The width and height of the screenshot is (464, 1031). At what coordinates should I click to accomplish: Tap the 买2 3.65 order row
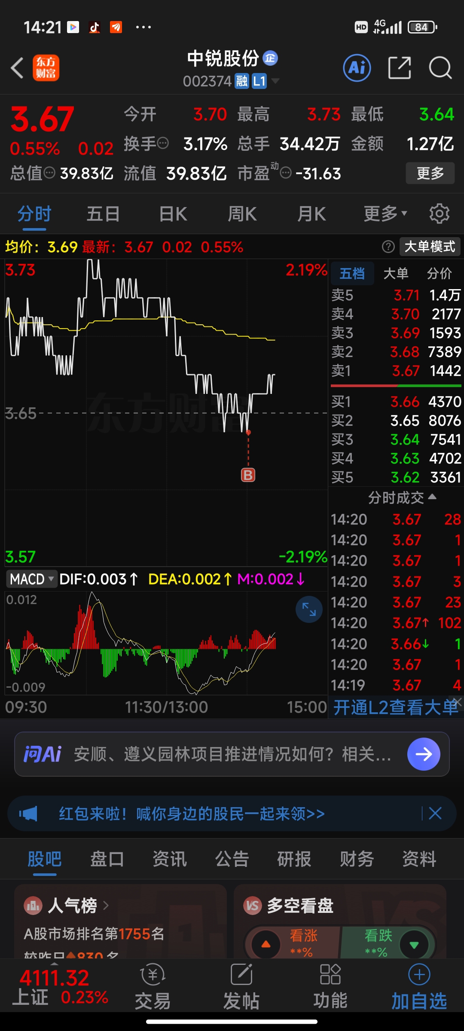tap(396, 420)
